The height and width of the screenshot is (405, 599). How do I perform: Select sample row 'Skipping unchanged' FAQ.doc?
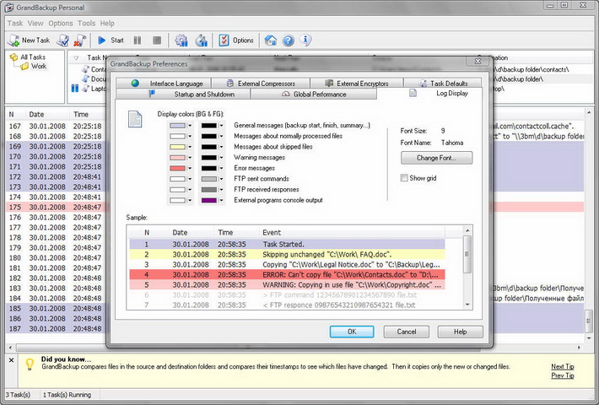tap(287, 255)
